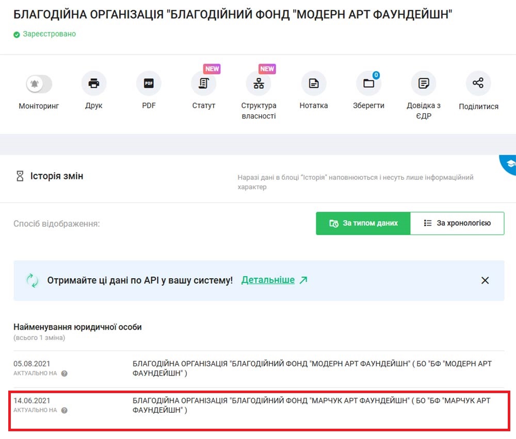
Task: Click the Зареєстровано status label
Action: [x=49, y=34]
